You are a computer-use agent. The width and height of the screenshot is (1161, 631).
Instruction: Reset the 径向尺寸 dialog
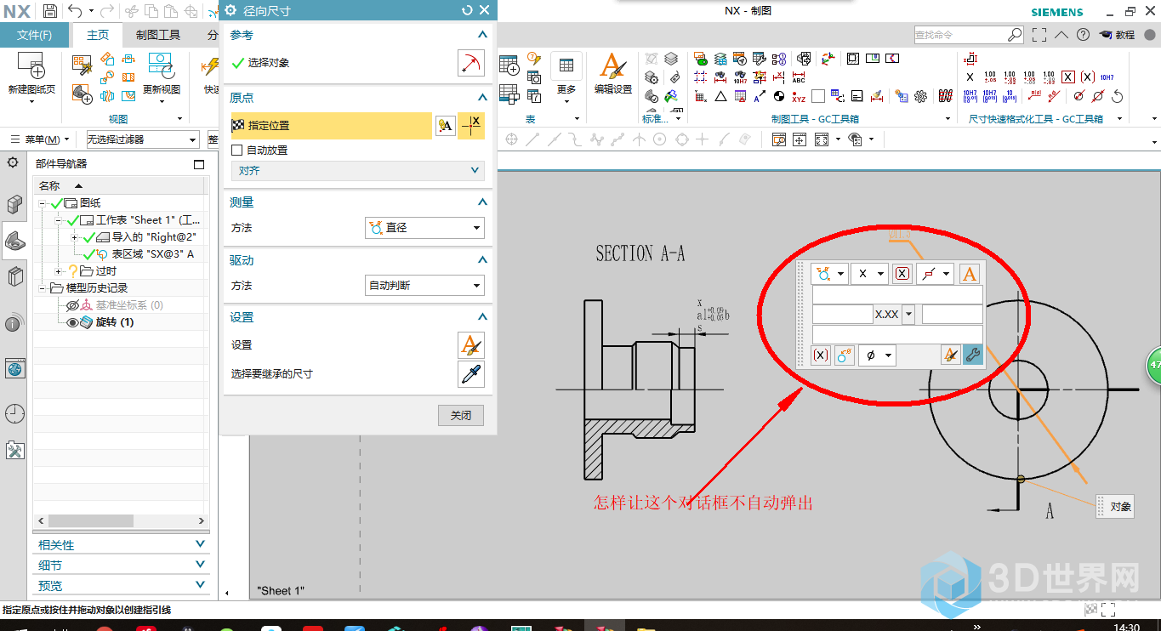click(x=467, y=10)
